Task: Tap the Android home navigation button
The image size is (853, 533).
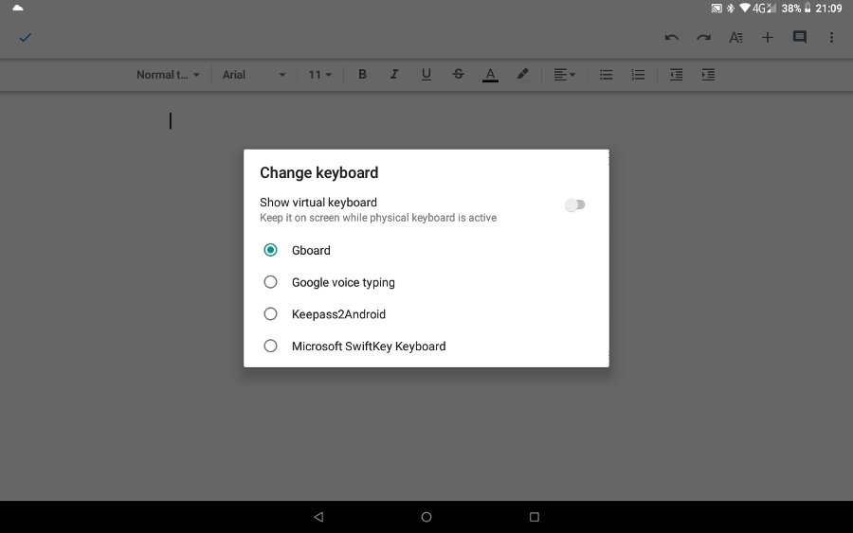Action: pyautogui.click(x=426, y=517)
